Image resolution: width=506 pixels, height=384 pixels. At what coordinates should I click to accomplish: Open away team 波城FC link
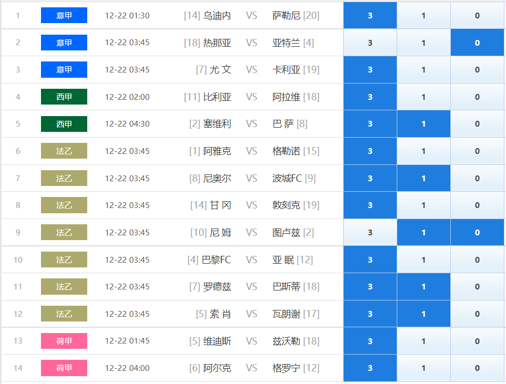tap(287, 178)
